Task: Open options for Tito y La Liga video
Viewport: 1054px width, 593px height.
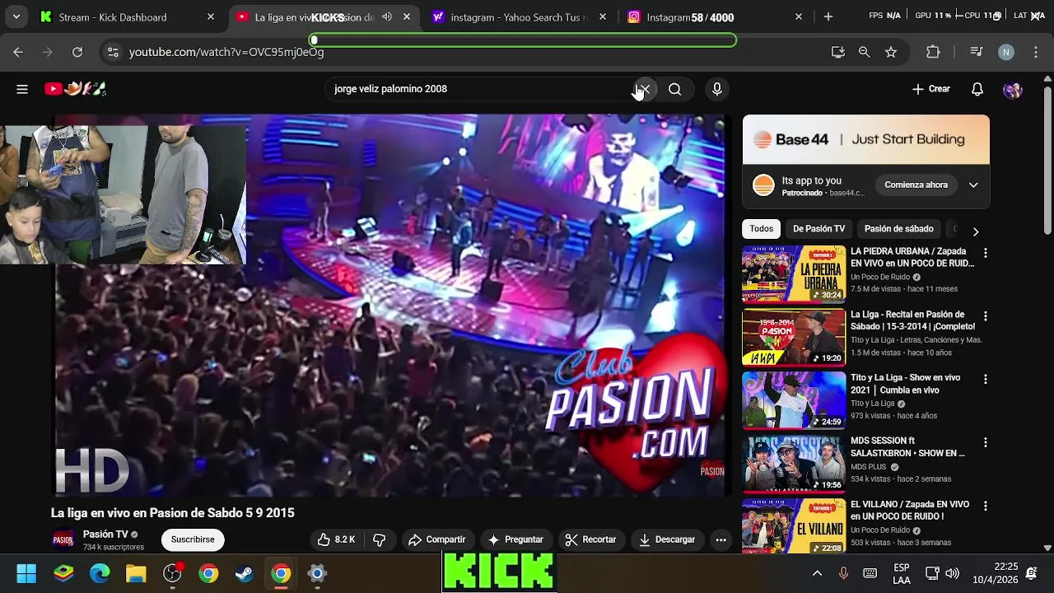Action: coord(985,380)
